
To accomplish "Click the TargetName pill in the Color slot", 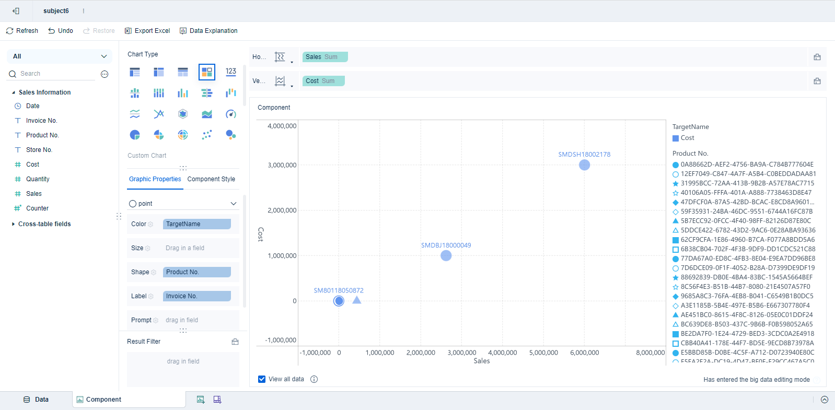I will (197, 224).
